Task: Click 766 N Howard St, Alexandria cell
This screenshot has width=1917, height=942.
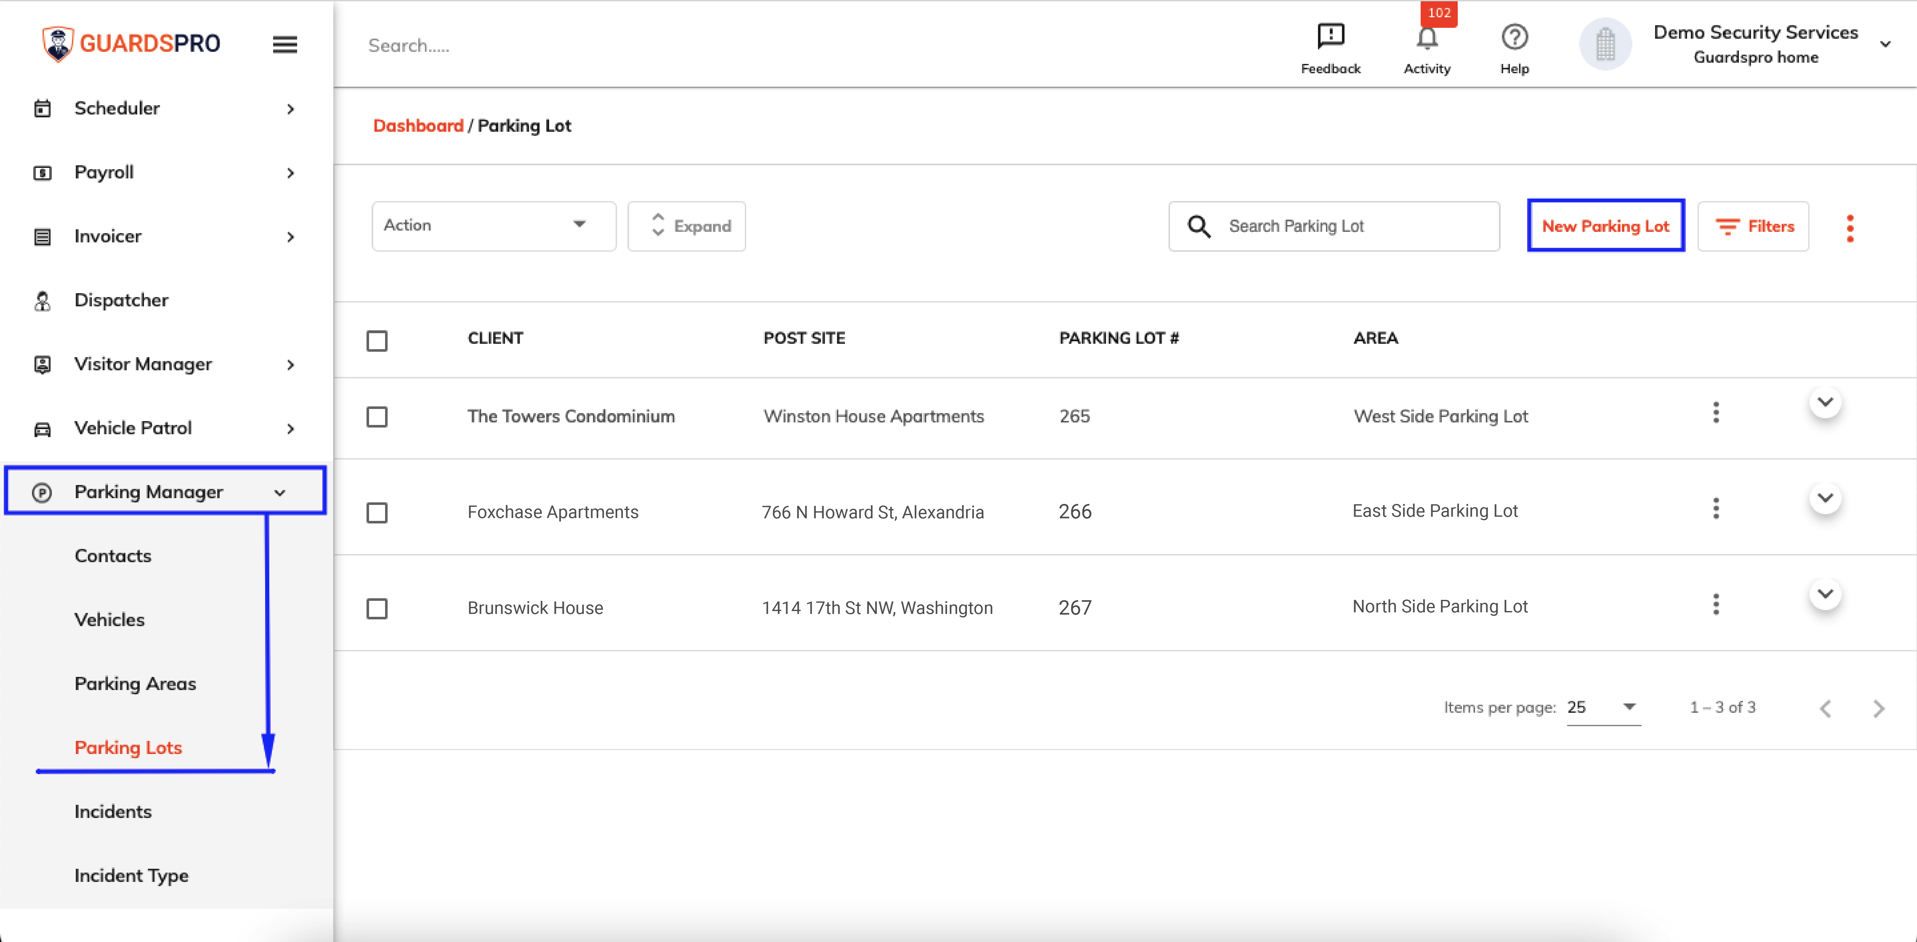Action: (x=872, y=513)
